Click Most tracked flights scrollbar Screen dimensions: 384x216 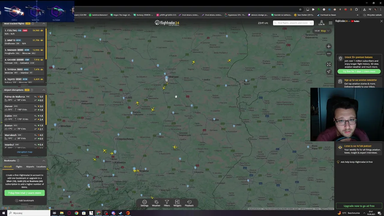click(x=46, y=43)
